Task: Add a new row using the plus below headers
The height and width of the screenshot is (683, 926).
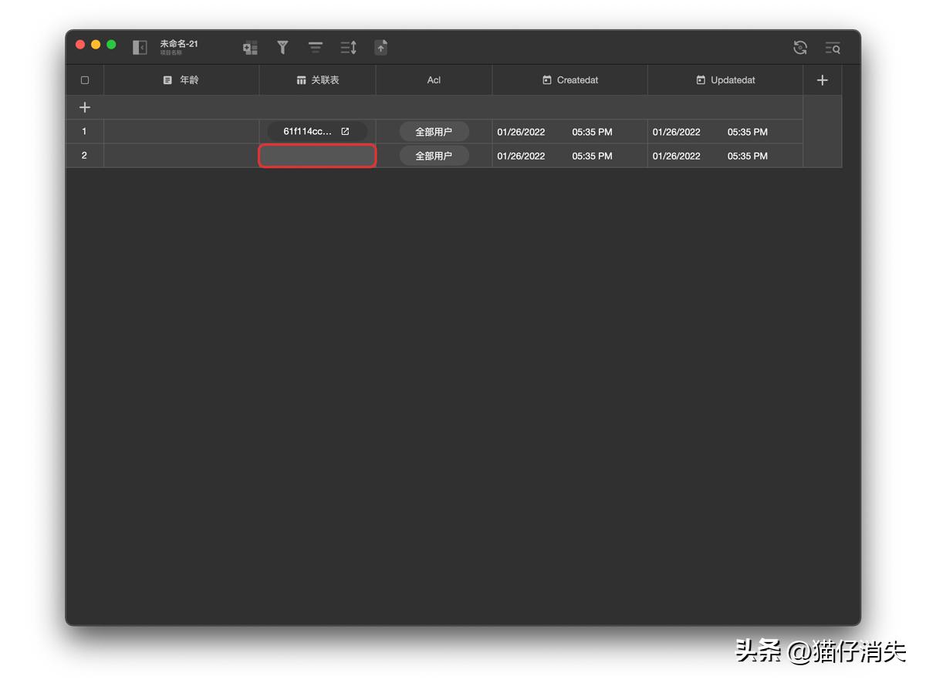Action: tap(84, 106)
